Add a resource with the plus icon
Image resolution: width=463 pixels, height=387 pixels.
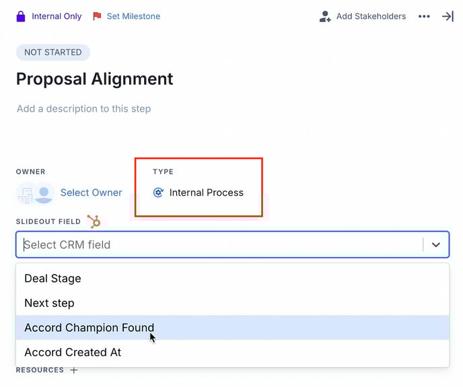(74, 370)
